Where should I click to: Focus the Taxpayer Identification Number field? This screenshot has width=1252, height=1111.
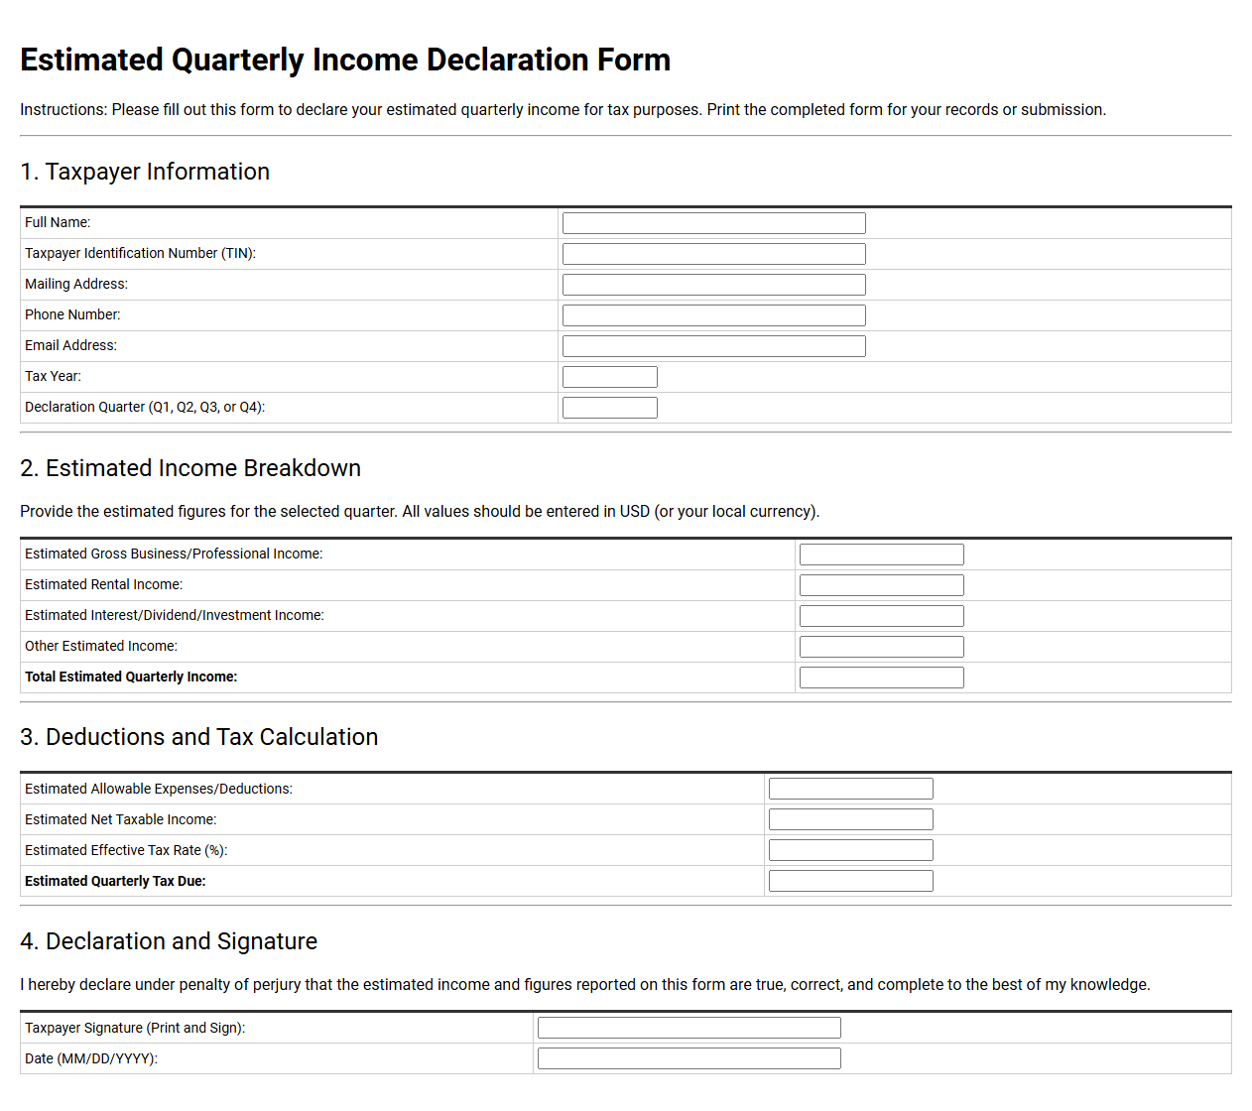[x=713, y=254]
